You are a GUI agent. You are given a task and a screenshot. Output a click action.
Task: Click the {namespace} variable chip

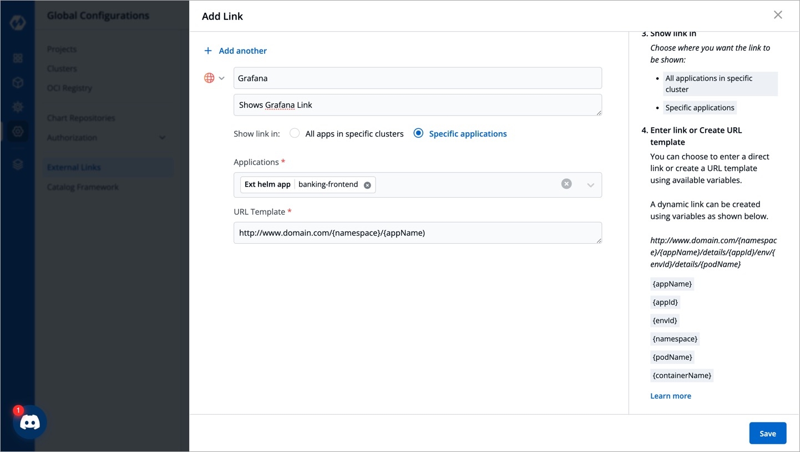click(675, 339)
